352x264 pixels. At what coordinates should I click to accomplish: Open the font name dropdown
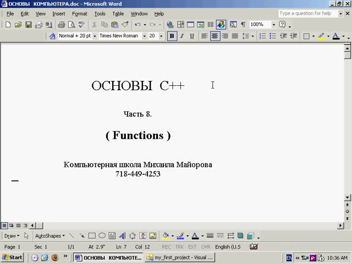click(144, 36)
